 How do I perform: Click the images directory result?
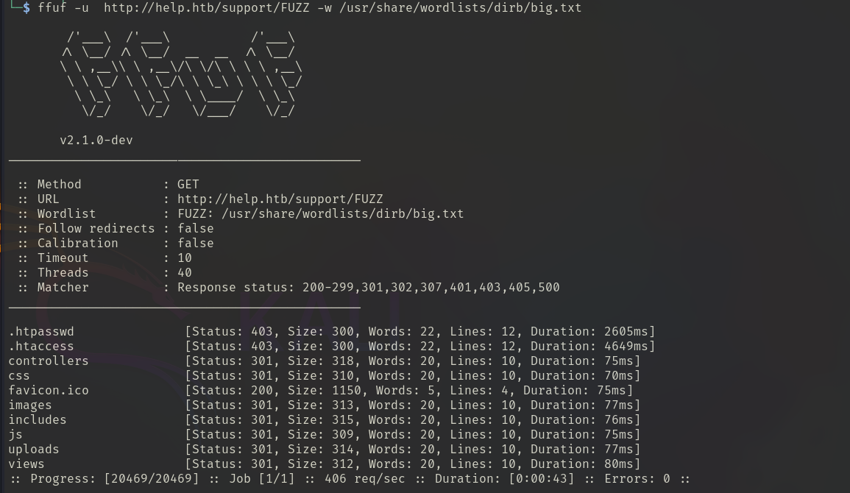tap(30, 405)
